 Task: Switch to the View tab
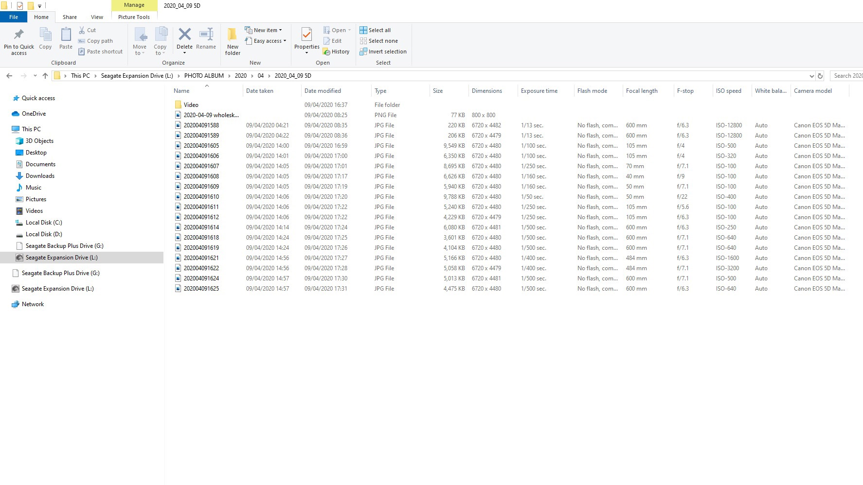(97, 17)
